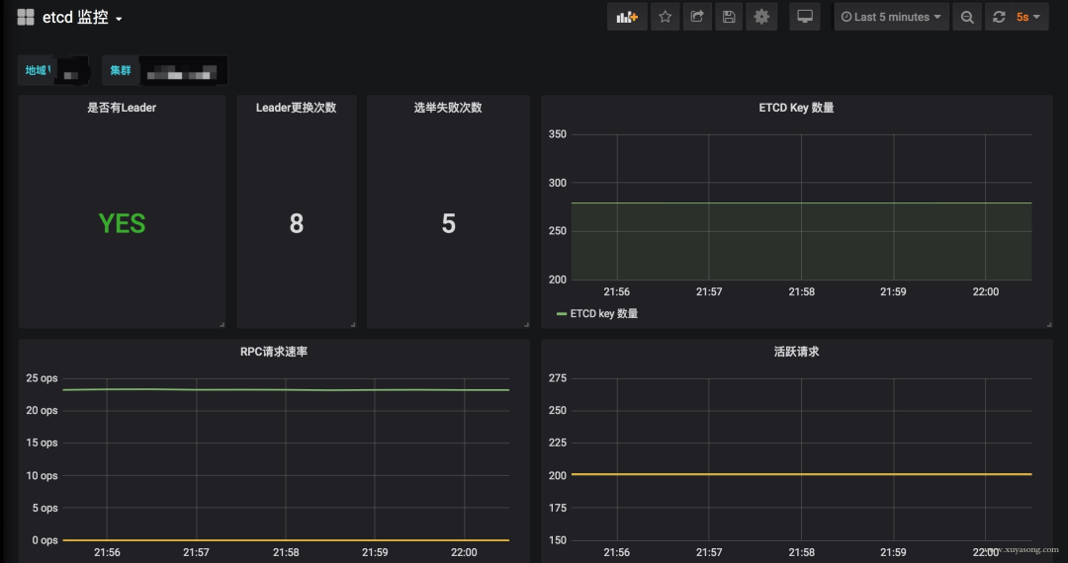
Task: Zoom out the time range
Action: click(x=967, y=17)
